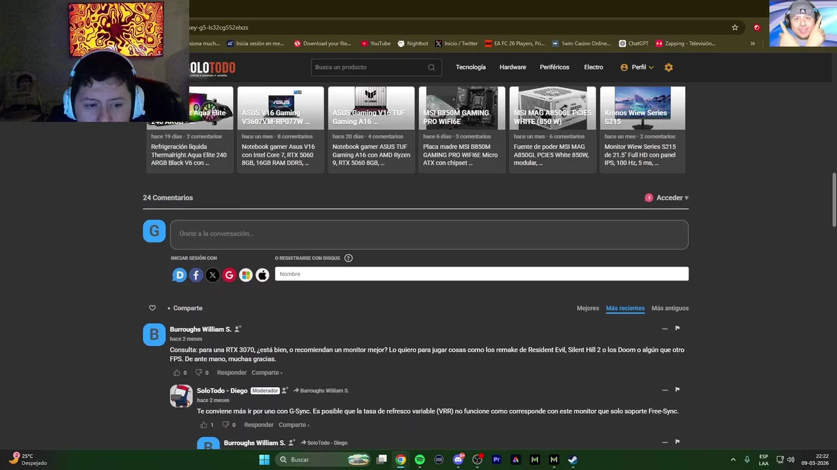The width and height of the screenshot is (837, 470).
Task: Log in with the Apple icon
Action: [262, 275]
